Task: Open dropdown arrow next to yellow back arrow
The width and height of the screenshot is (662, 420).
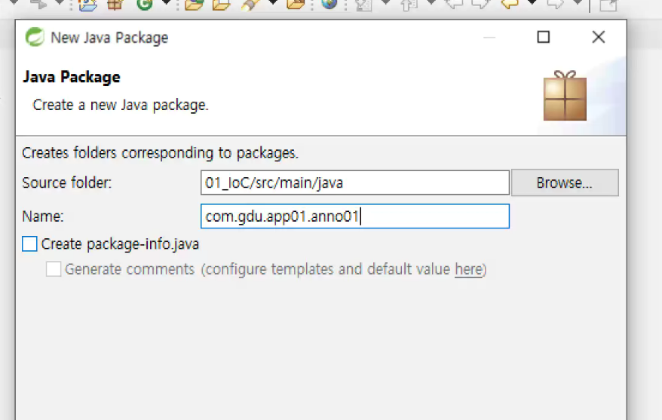Action: pos(532,3)
